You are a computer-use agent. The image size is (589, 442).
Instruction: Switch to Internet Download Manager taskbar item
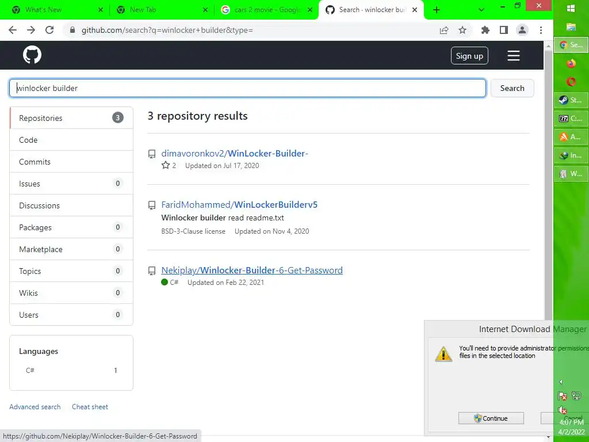point(571,155)
